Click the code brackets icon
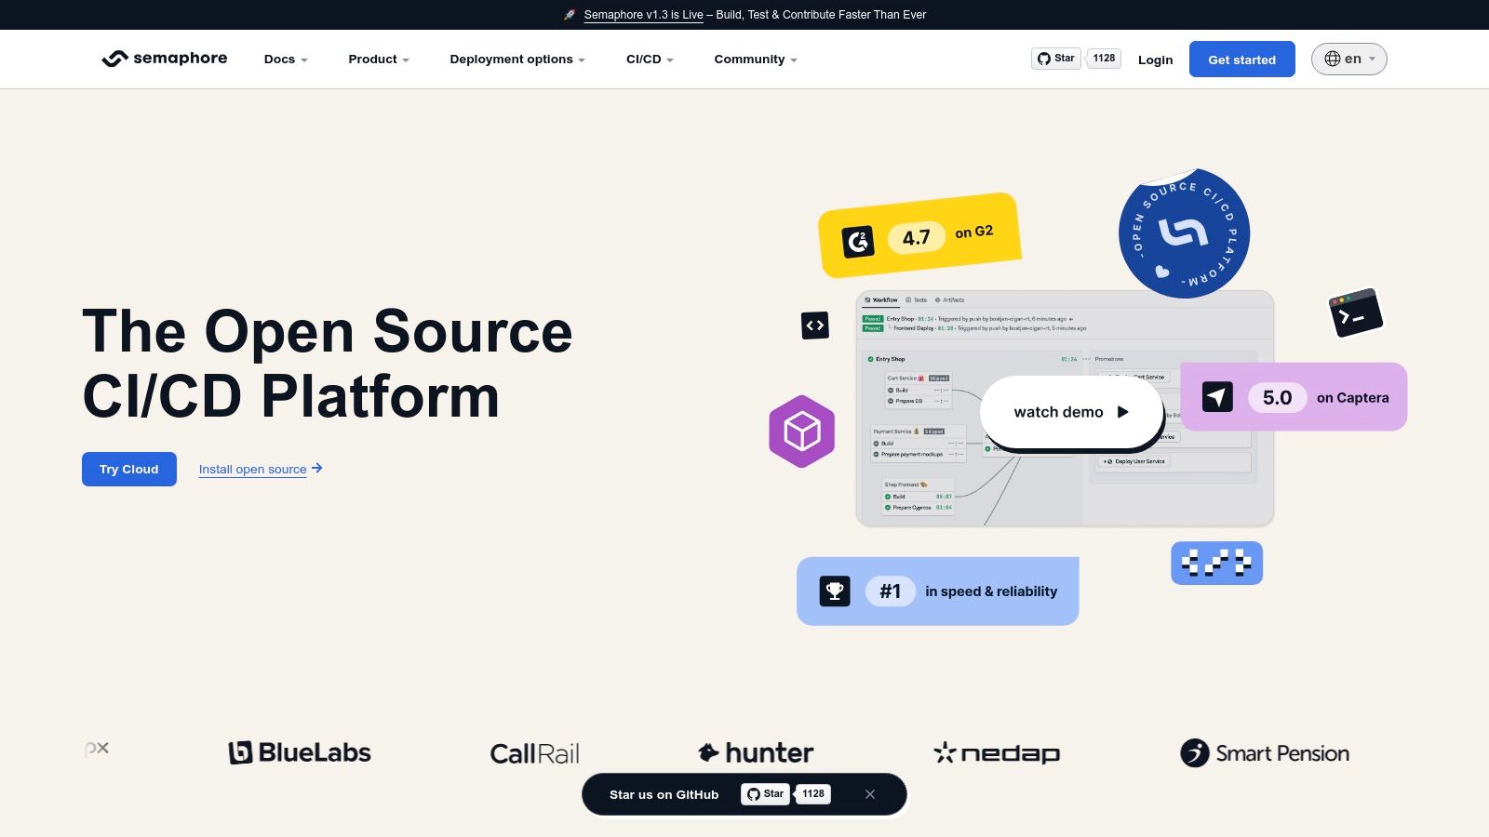Viewport: 1489px width, 837px height. tap(815, 325)
